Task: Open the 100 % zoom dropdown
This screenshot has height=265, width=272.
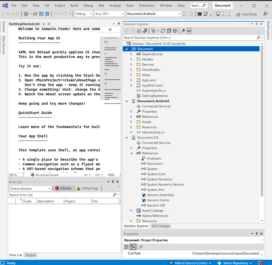Action: pos(16,175)
